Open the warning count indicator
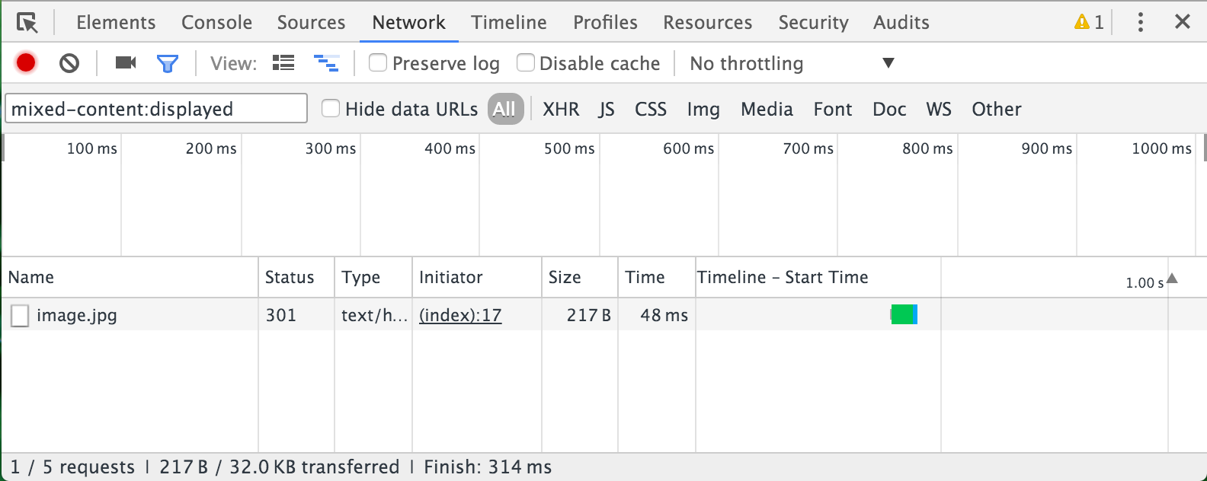 coord(1089,22)
